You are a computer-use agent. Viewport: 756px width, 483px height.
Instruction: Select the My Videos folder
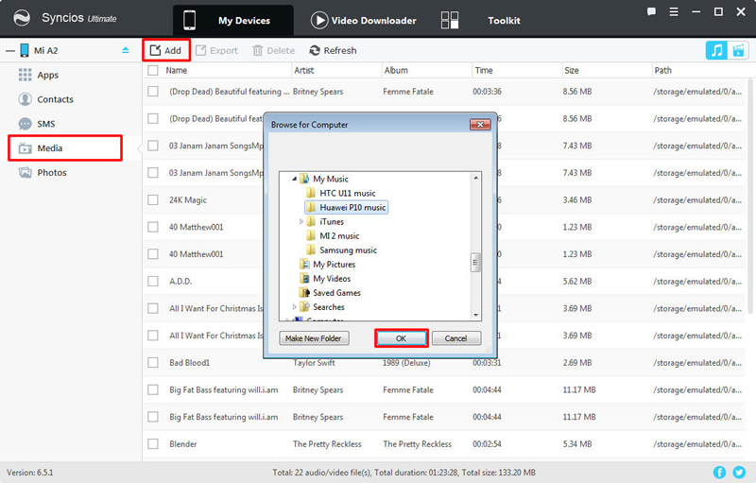coord(332,279)
